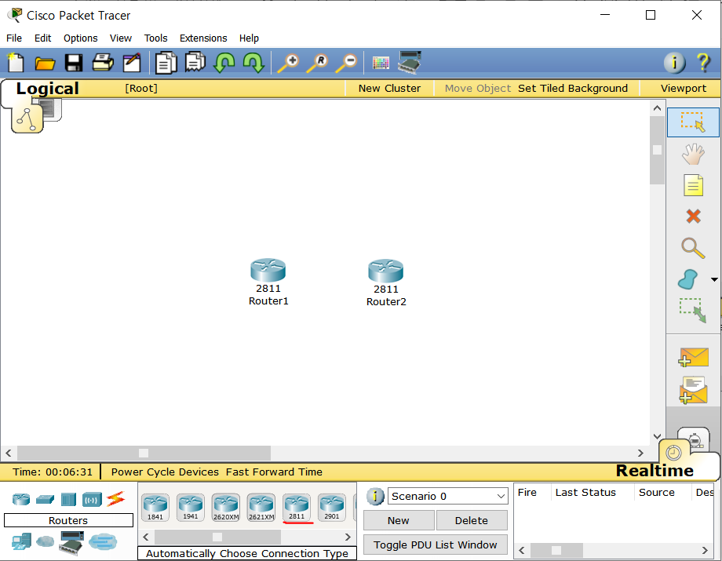The image size is (722, 561).
Task: Click the Paste icon in toolbar
Action: pos(195,62)
